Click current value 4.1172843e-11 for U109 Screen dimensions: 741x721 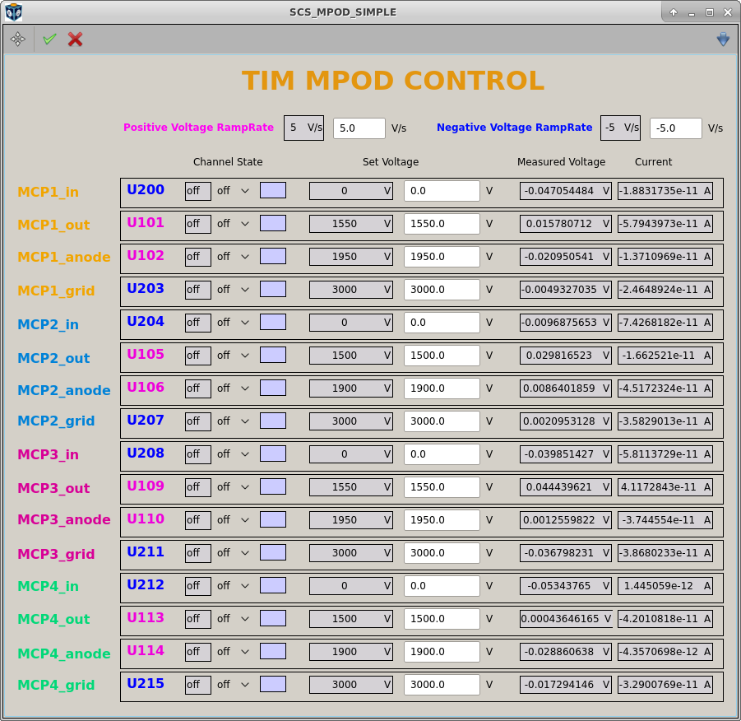click(665, 486)
